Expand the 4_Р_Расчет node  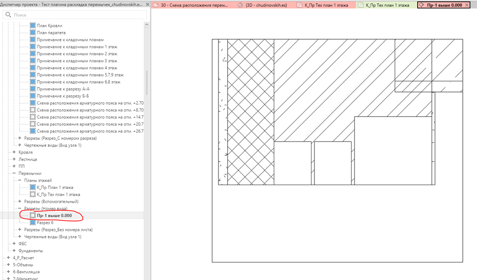(x=8, y=257)
